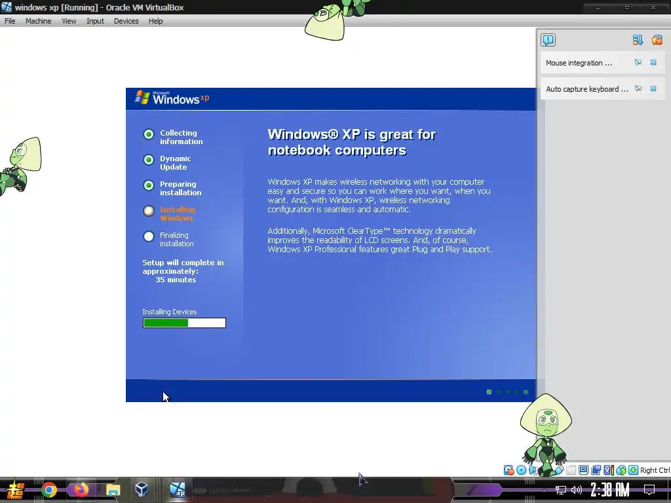Image resolution: width=671 pixels, height=503 pixels.
Task: Click the mouse integration status icon
Action: (621, 470)
